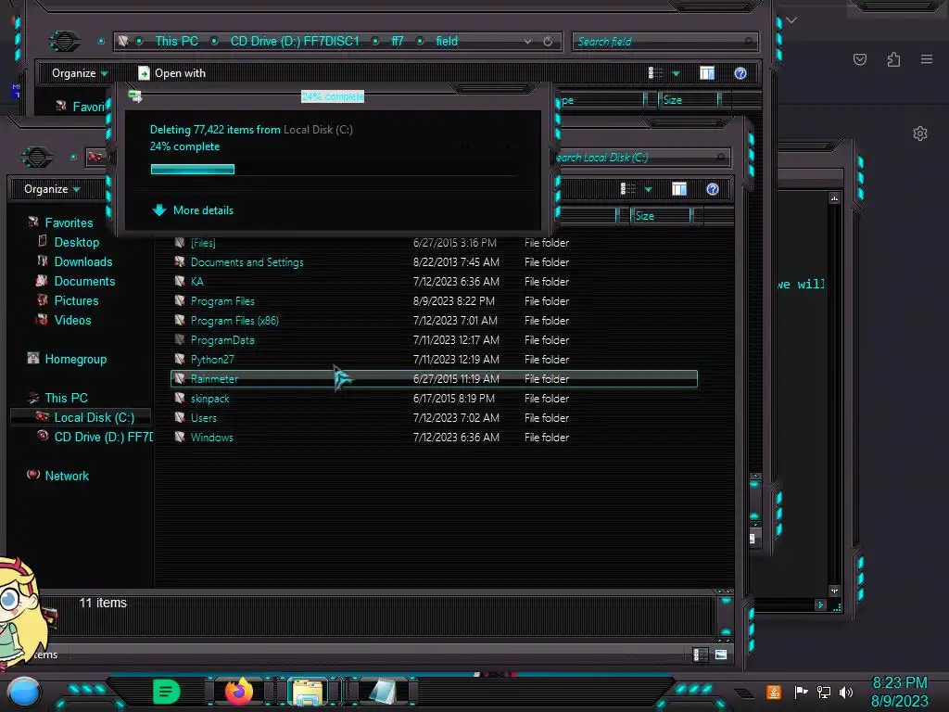Select Favorites in front window sidebar
Image resolution: width=949 pixels, height=712 pixels.
(x=69, y=222)
